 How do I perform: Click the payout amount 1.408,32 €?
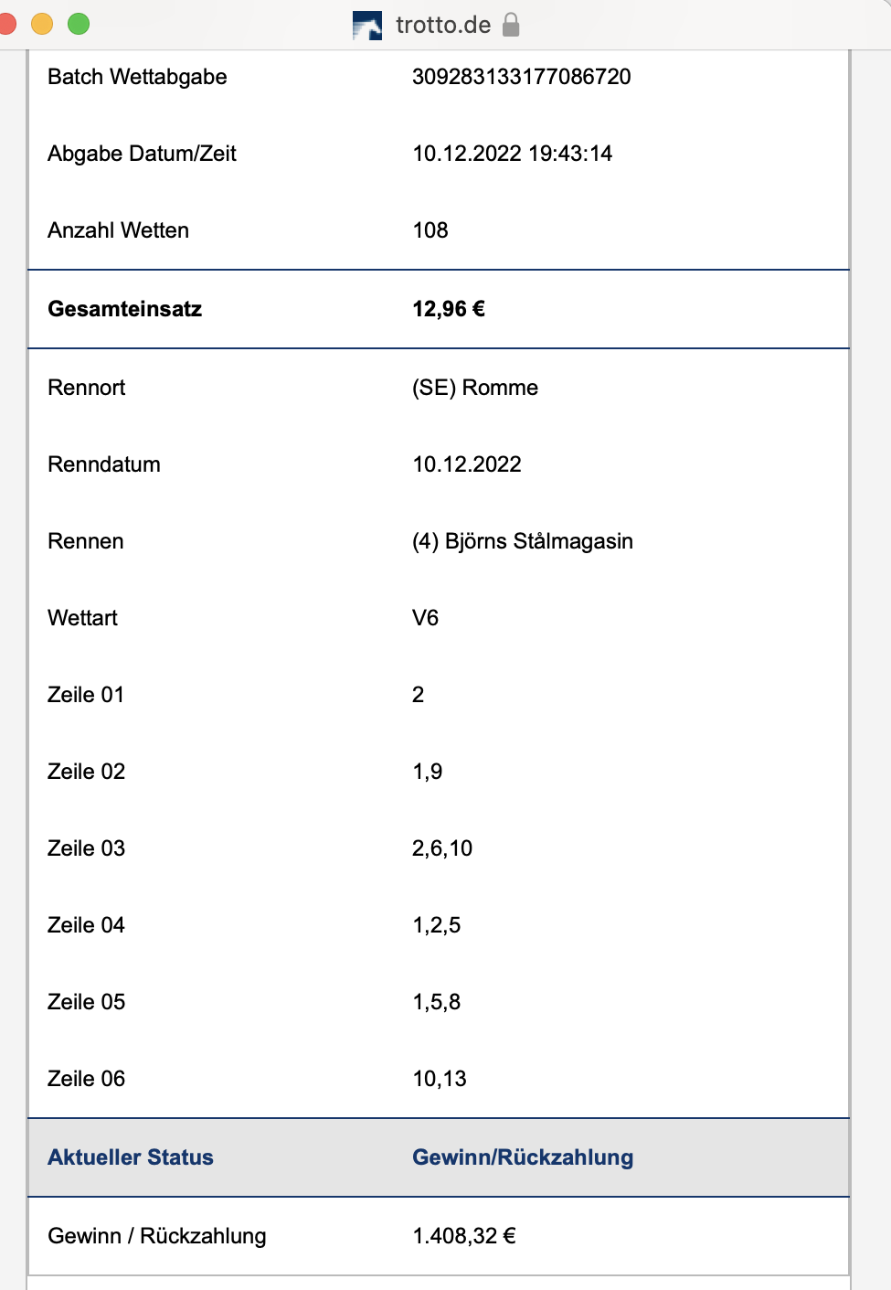pos(464,1236)
